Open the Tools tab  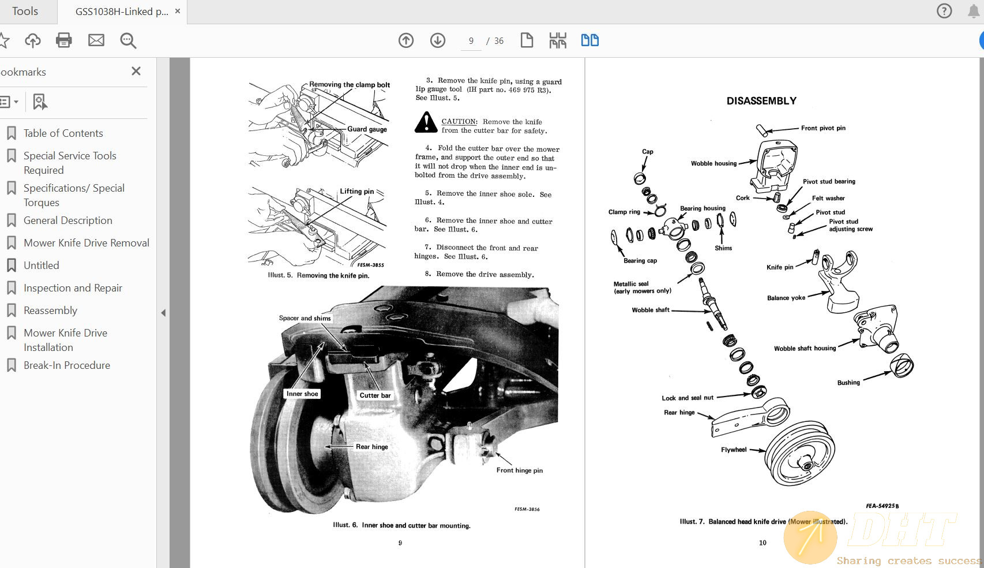coord(25,12)
